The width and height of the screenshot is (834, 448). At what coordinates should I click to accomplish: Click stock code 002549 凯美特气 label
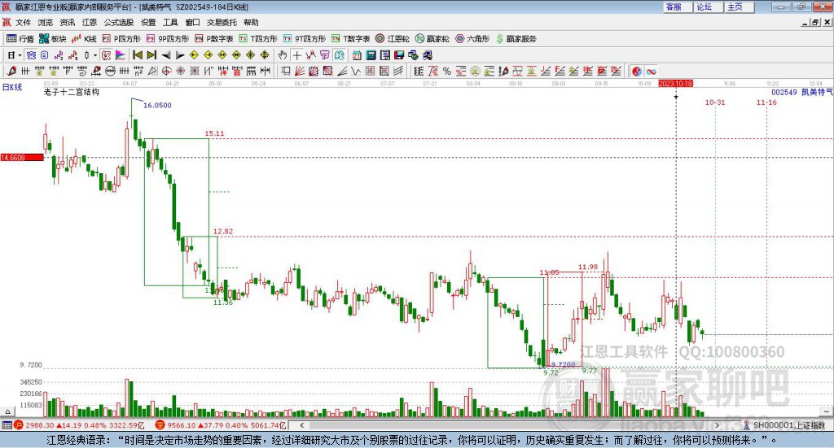pyautogui.click(x=802, y=93)
